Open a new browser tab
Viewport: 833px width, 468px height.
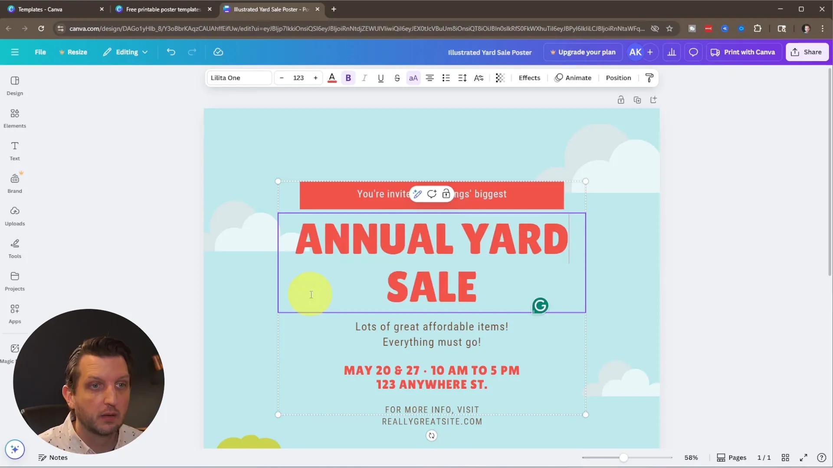click(x=334, y=9)
